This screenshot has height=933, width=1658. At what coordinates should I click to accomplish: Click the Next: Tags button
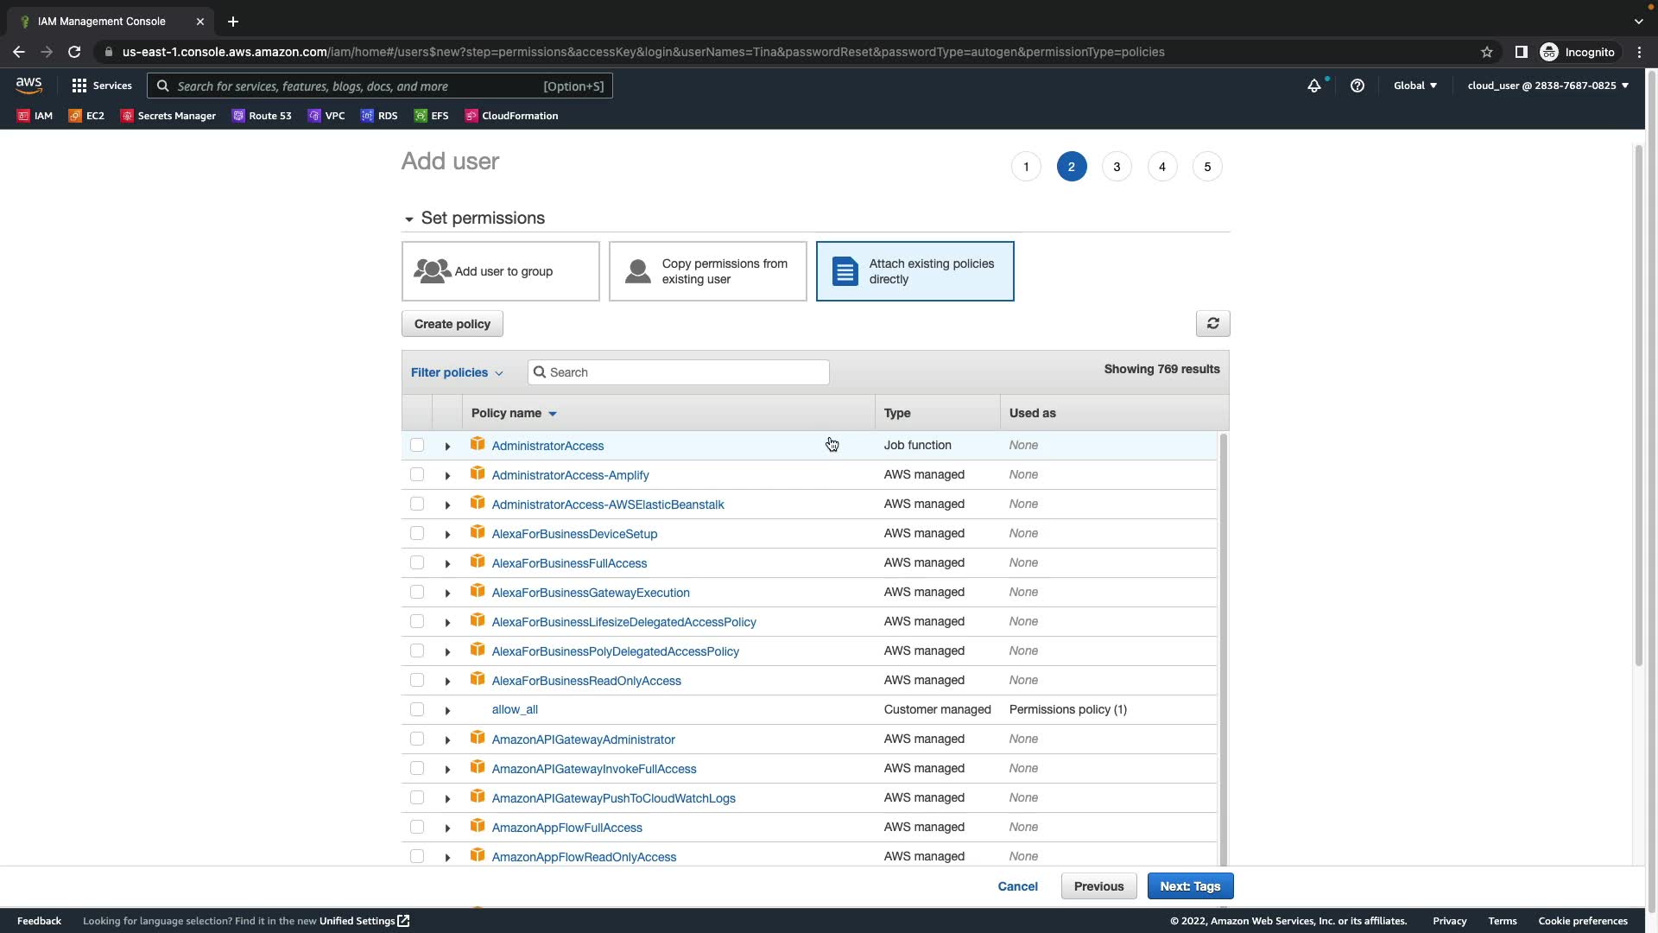coord(1189,886)
